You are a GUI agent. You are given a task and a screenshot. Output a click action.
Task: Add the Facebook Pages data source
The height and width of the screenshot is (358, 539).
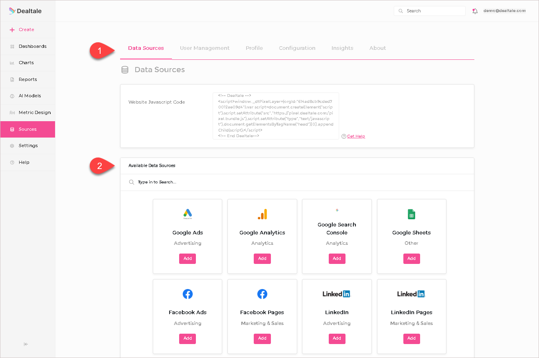pos(262,338)
